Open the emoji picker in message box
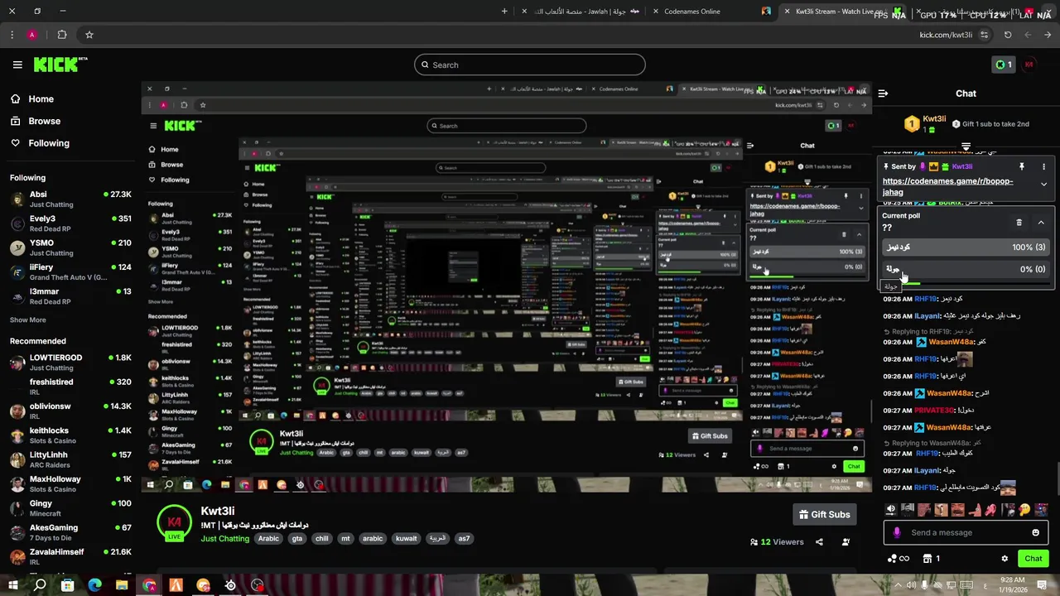The width and height of the screenshot is (1060, 596). click(1035, 533)
